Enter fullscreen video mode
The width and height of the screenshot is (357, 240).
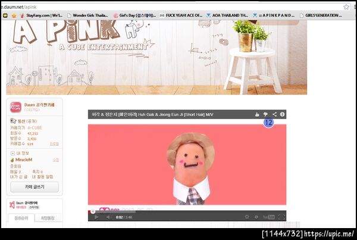click(x=281, y=217)
